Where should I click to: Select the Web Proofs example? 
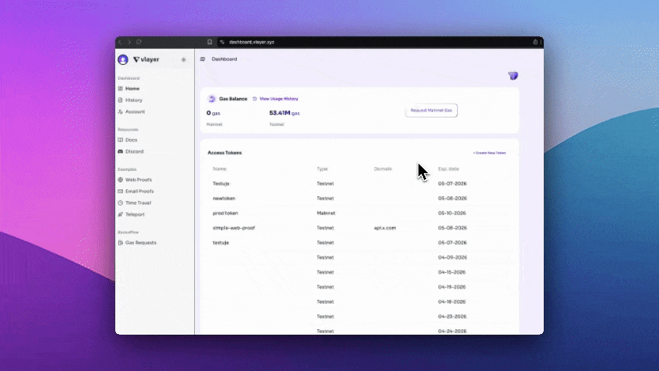pos(138,180)
